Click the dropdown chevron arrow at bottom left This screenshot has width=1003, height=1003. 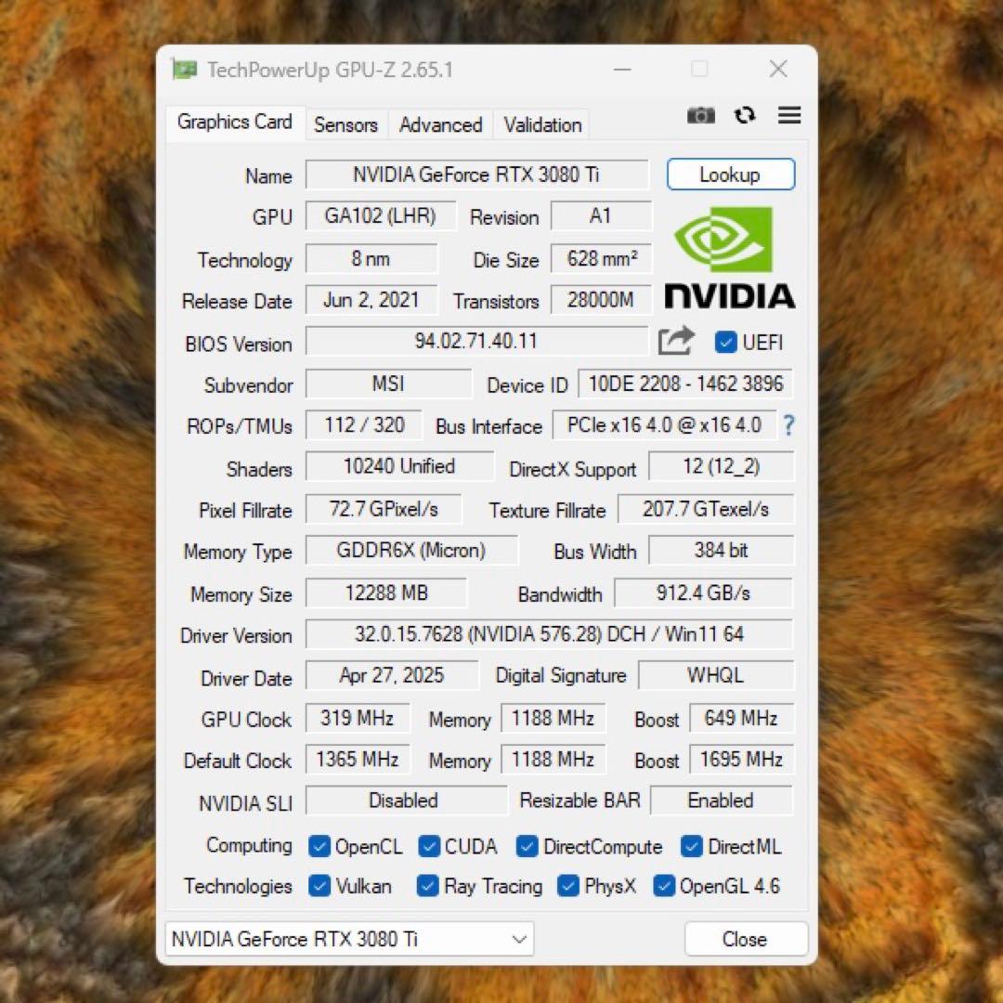click(519, 939)
